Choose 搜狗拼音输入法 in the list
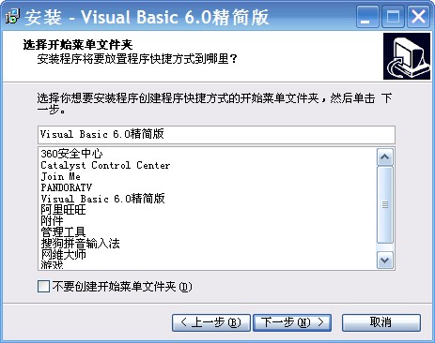 pos(80,244)
